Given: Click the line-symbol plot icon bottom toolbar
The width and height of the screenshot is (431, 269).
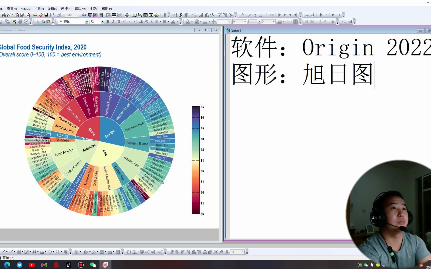Looking at the screenshot, I should click(11, 252).
